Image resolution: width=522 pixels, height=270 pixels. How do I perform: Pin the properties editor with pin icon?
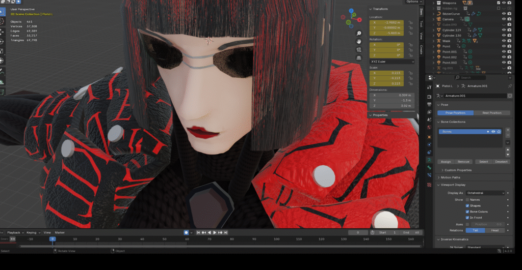(x=510, y=86)
